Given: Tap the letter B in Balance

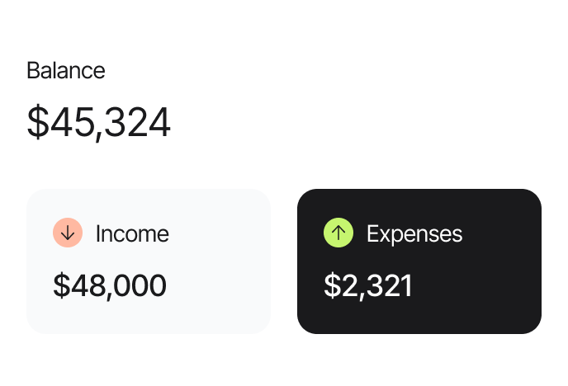Looking at the screenshot, I should point(32,71).
